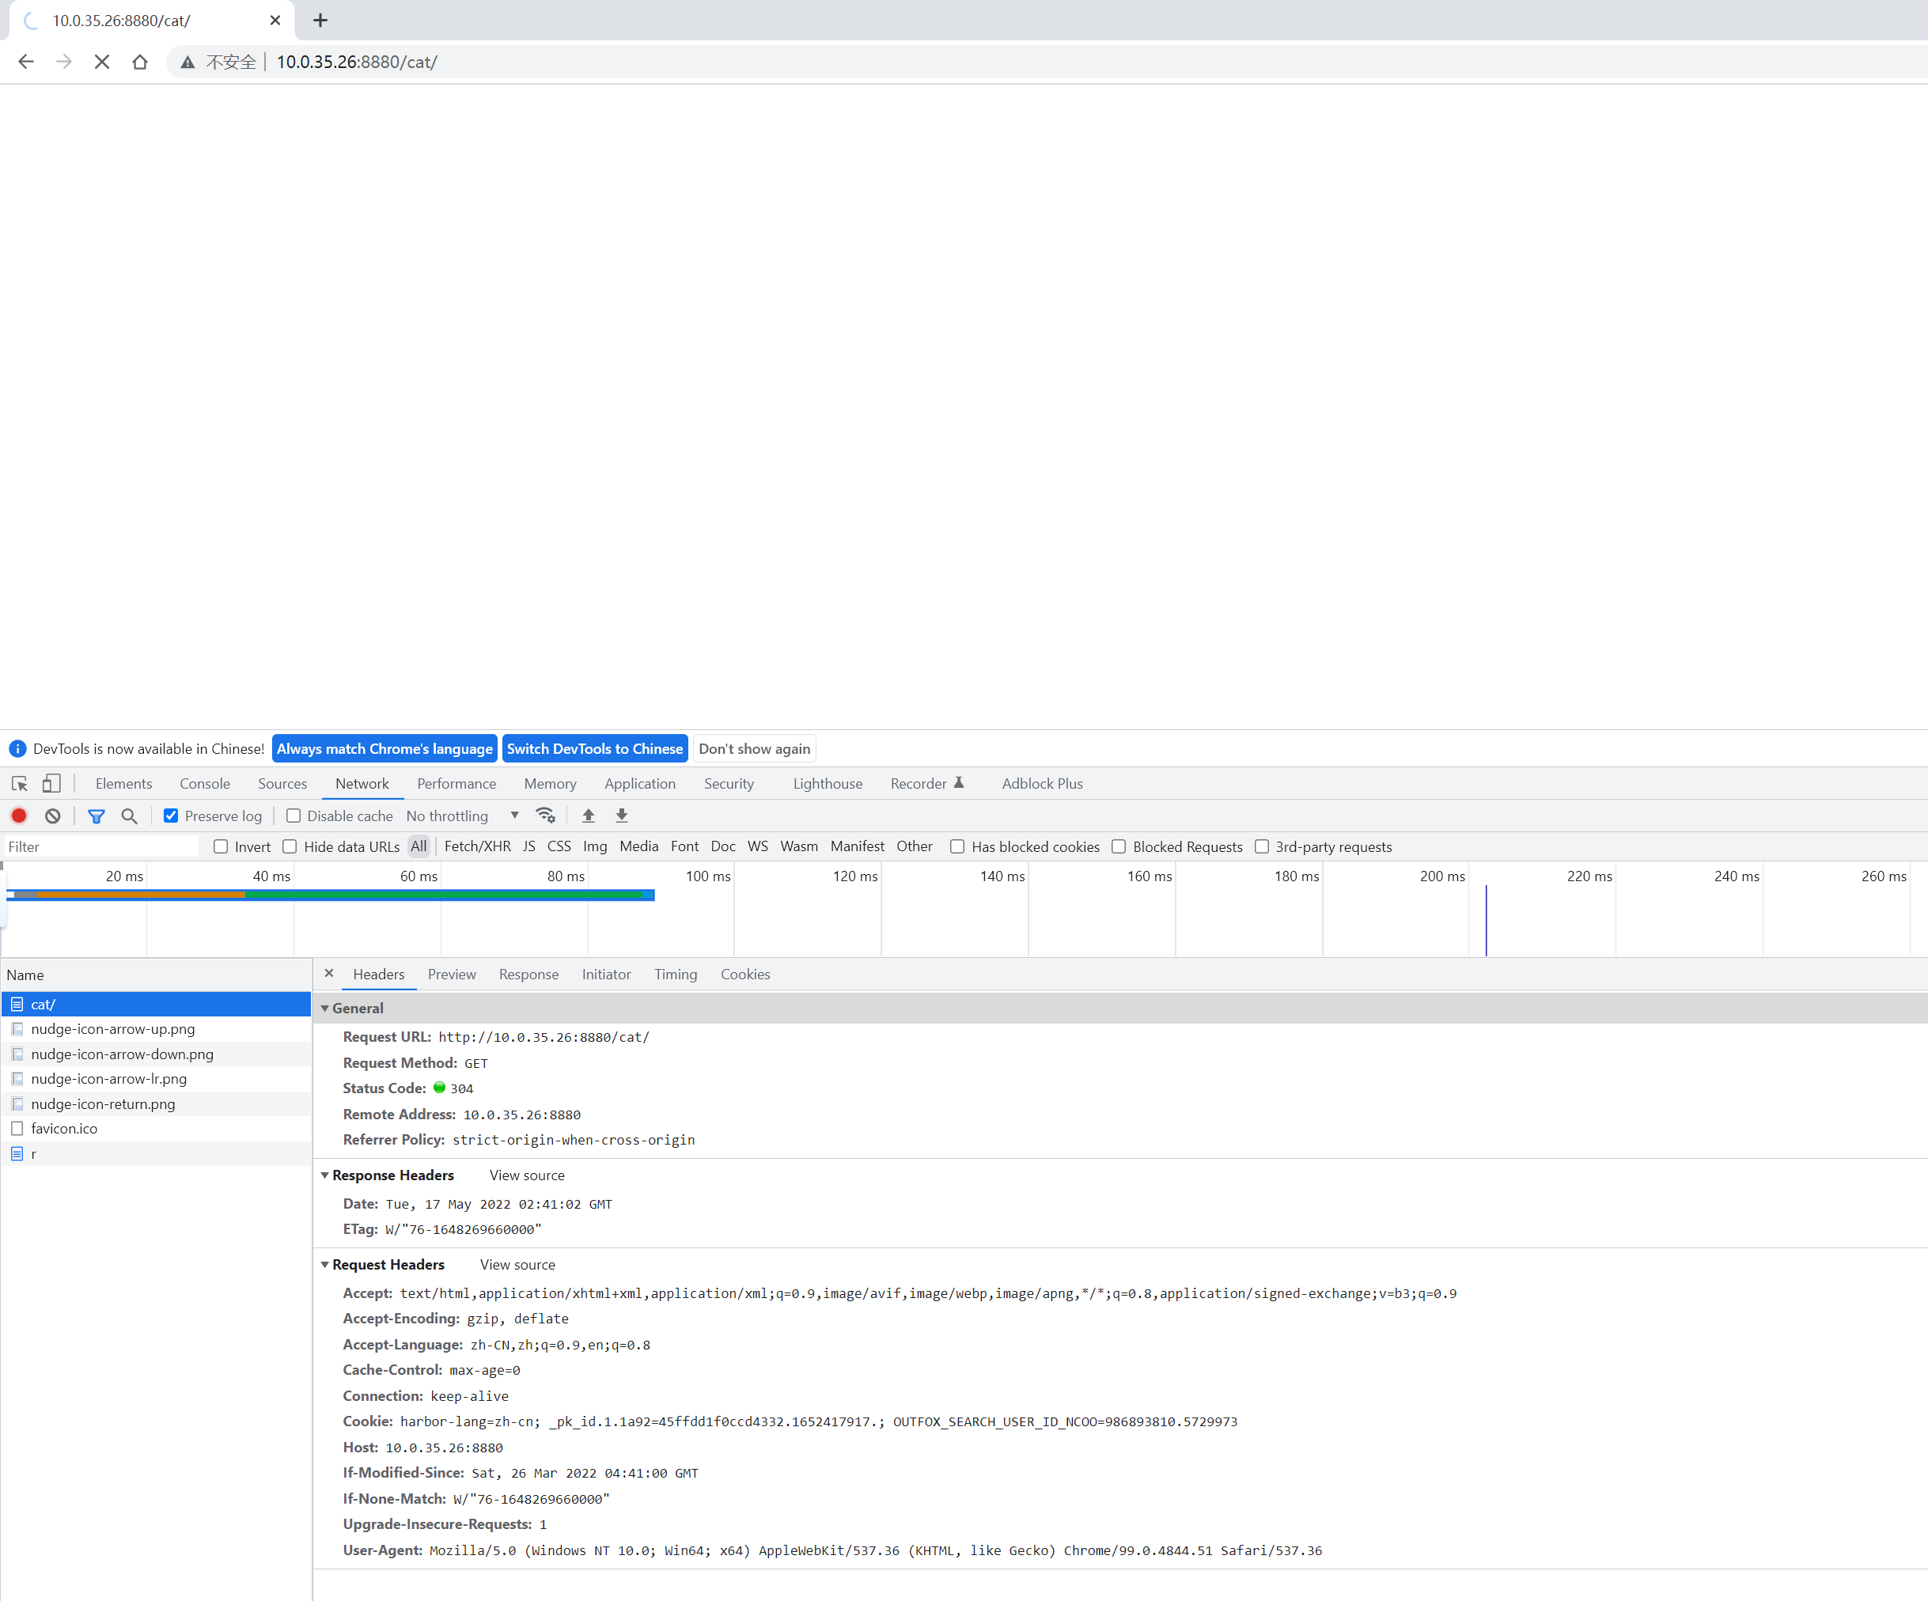Screen dimensions: 1928x1601
Task: Click the record network log button
Action: point(18,816)
